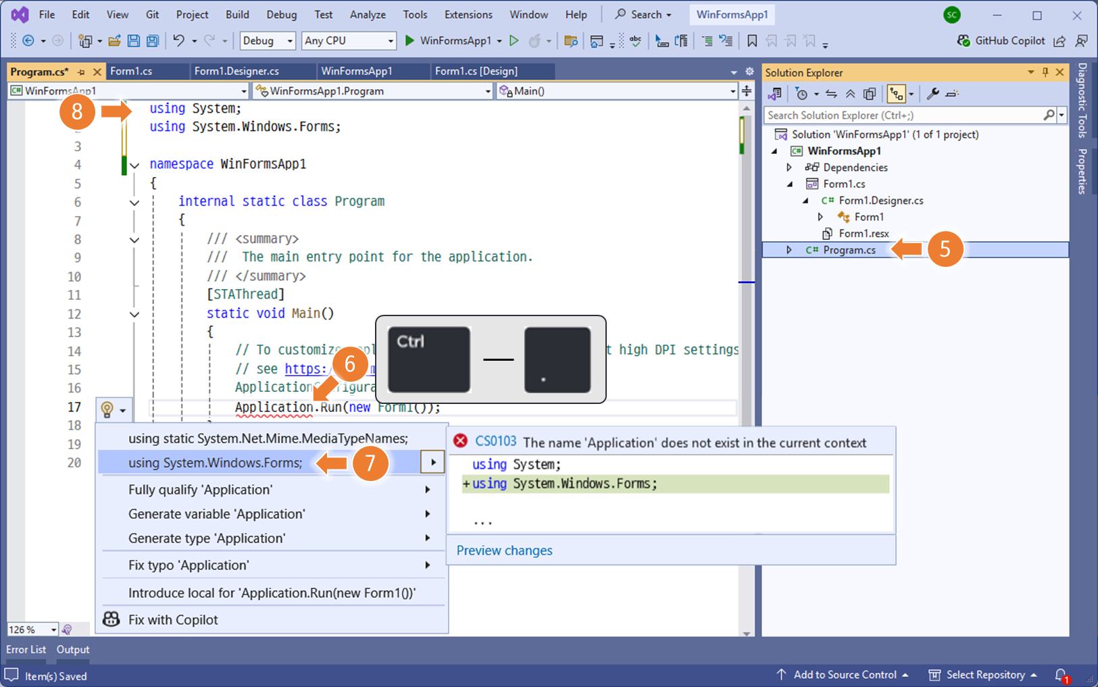Open the Any CPU platform dropdown
Viewport: 1098px width, 687px height.
[349, 41]
